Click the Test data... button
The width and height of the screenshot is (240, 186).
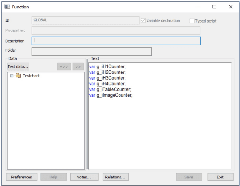tap(18, 66)
